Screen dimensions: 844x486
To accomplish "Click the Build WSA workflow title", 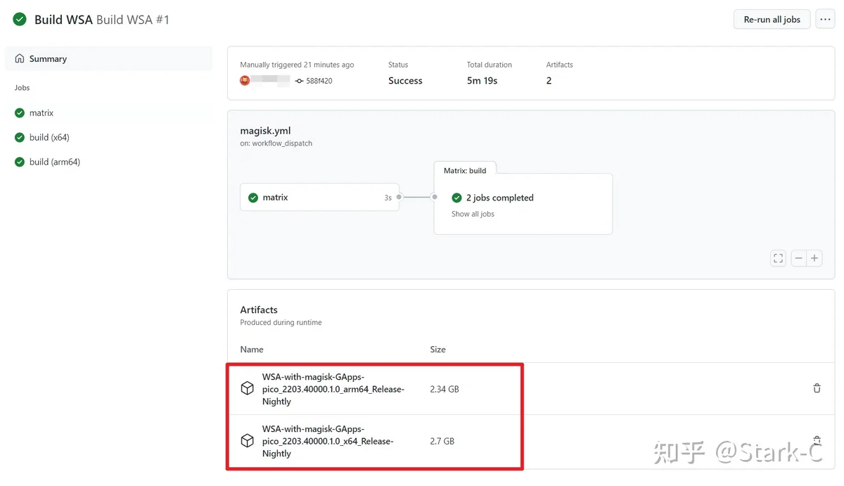I will click(x=63, y=20).
